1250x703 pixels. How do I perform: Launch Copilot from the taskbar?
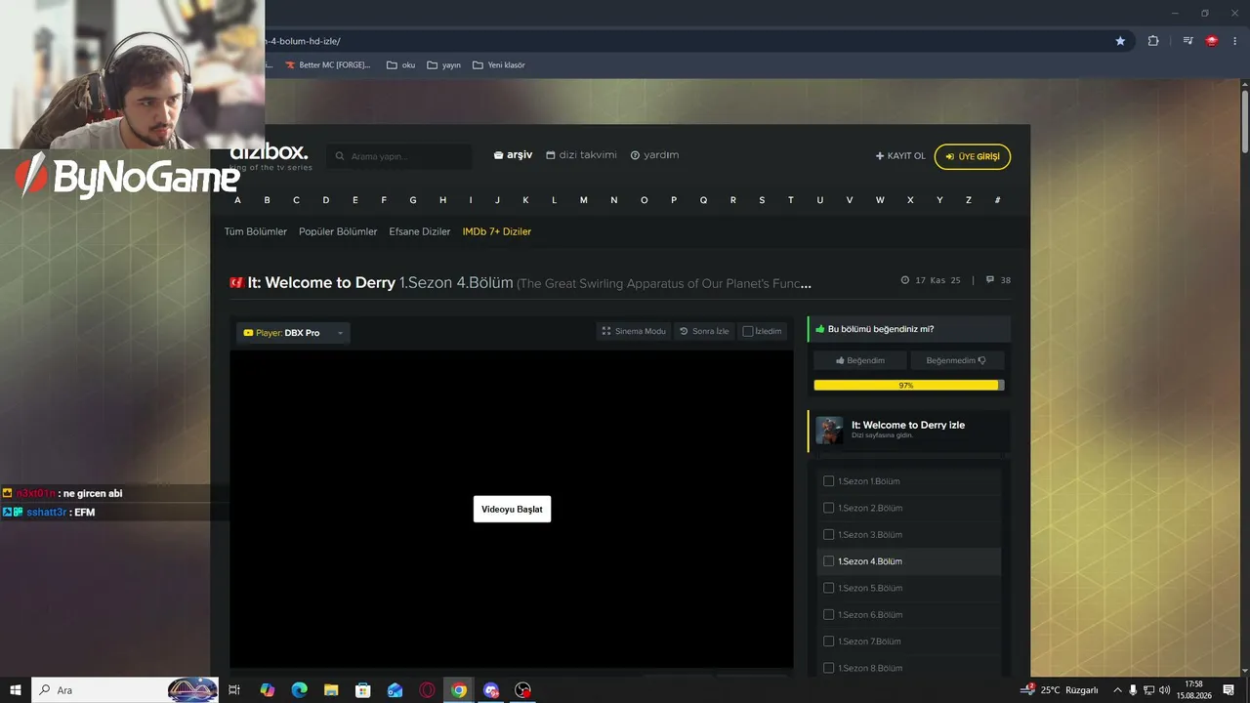point(267,690)
